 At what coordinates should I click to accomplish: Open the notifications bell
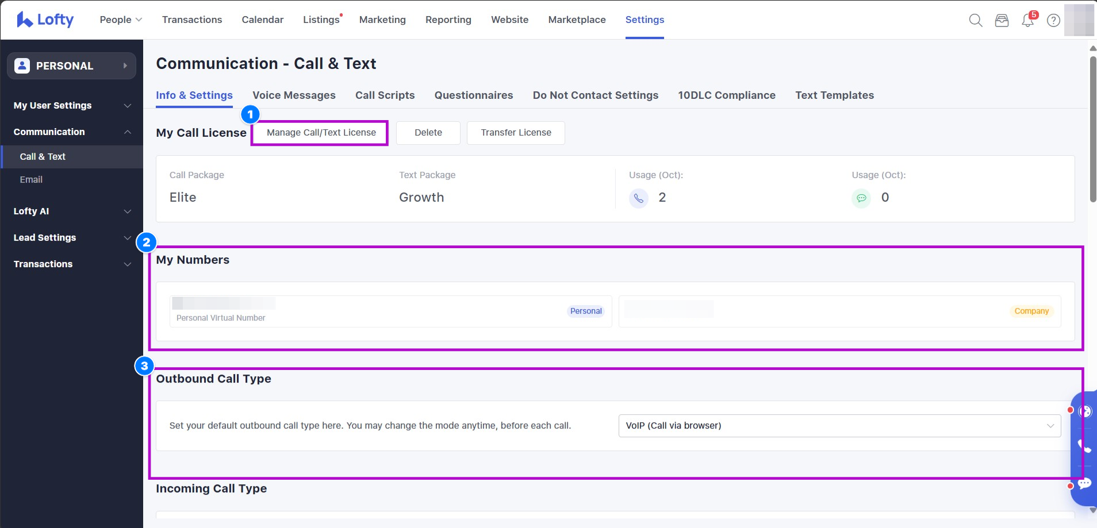[x=1027, y=21]
